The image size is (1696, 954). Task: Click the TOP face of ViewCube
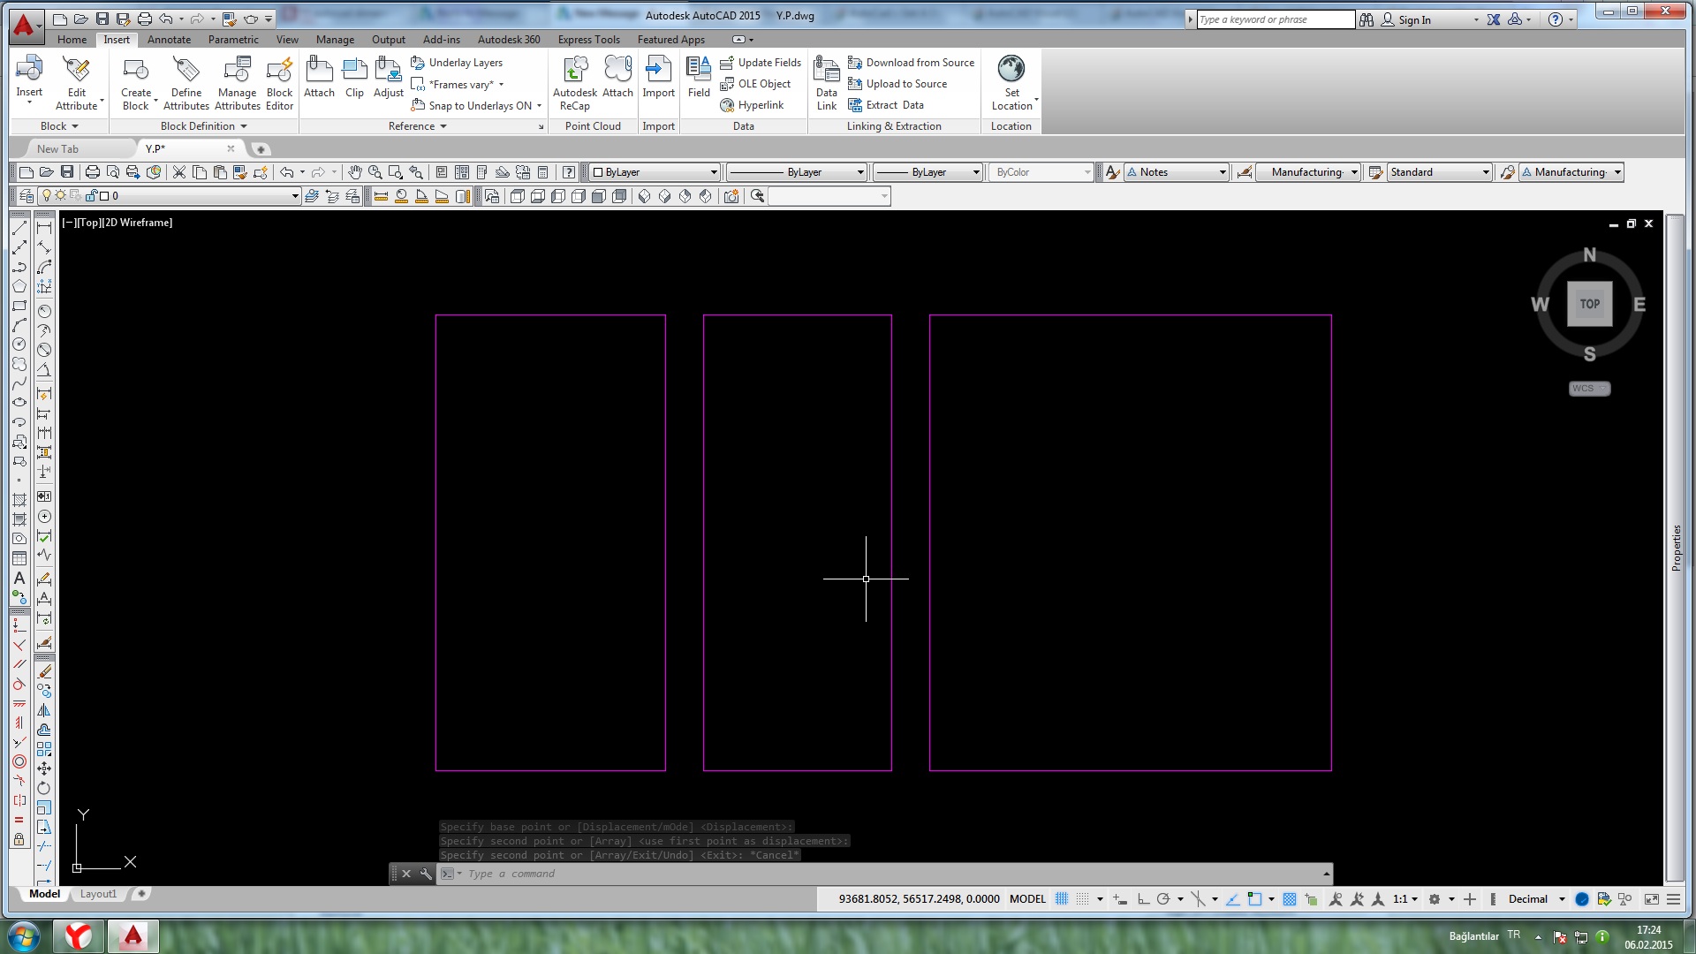coord(1589,304)
